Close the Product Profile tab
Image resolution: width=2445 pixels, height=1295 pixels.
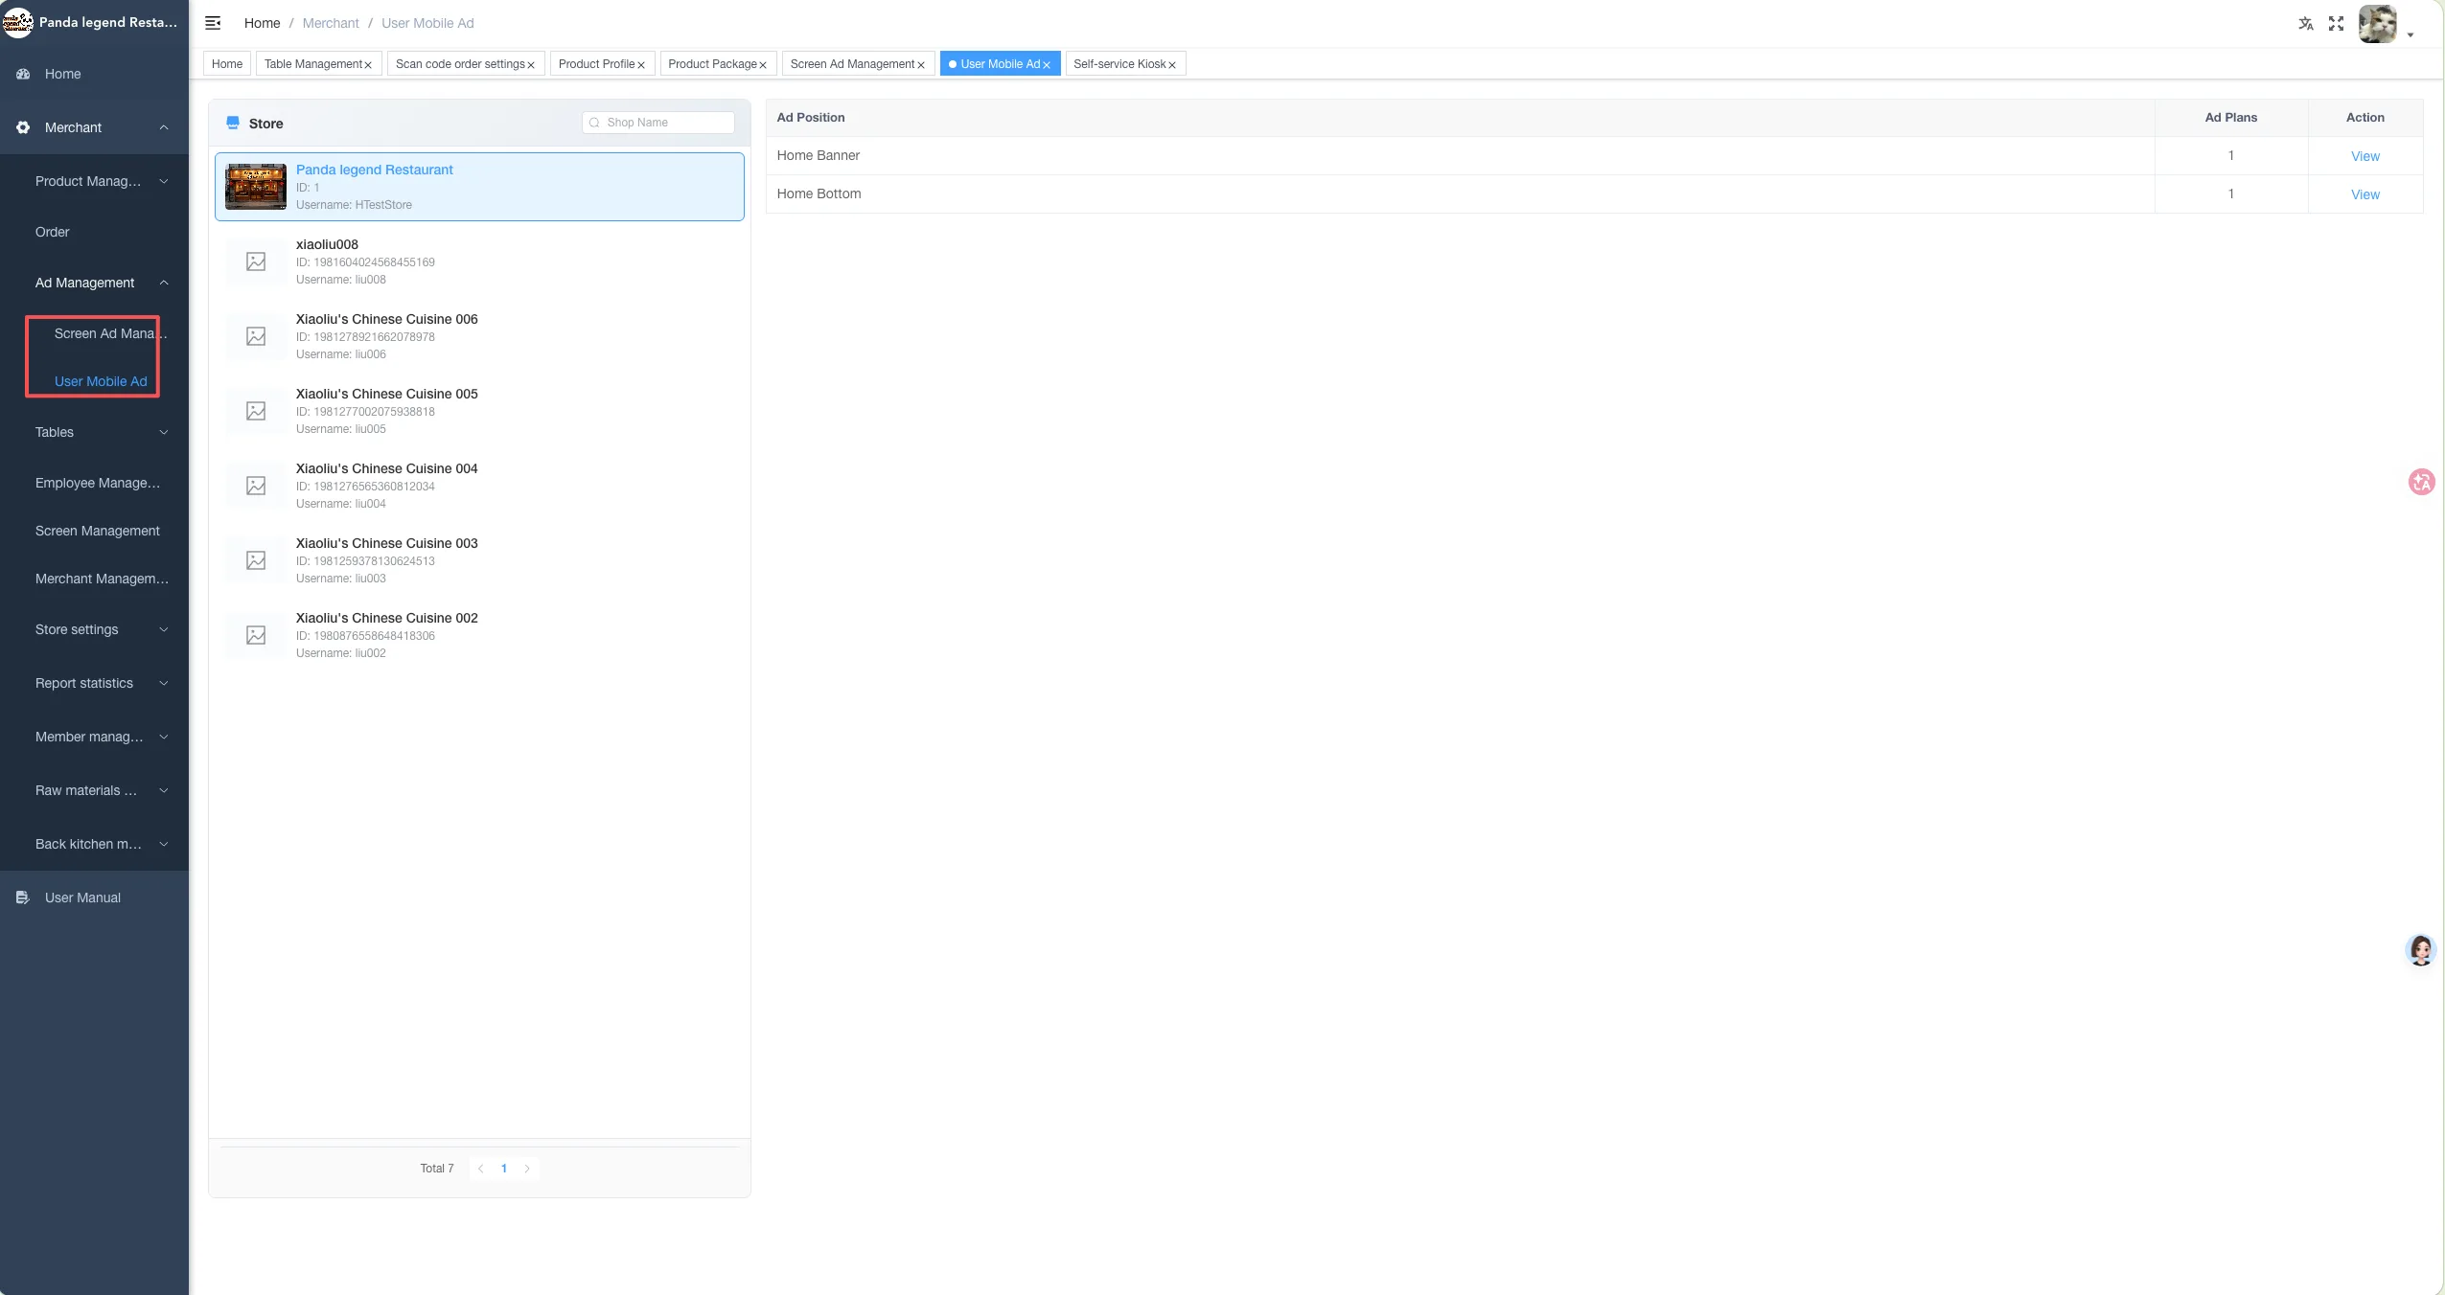(641, 65)
